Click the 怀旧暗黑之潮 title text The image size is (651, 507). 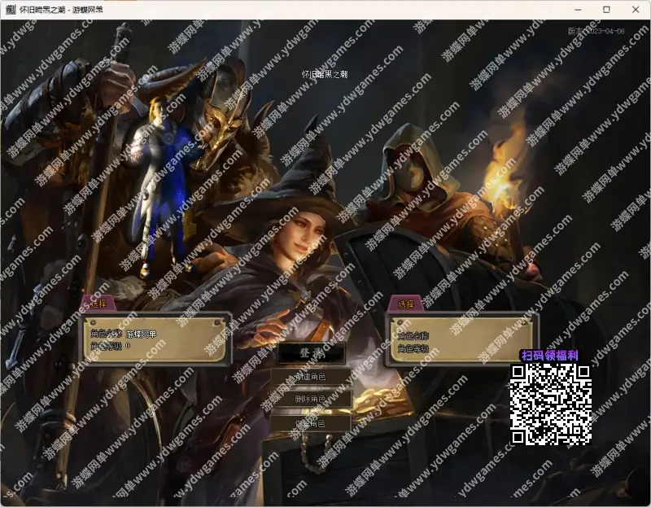pos(325,74)
